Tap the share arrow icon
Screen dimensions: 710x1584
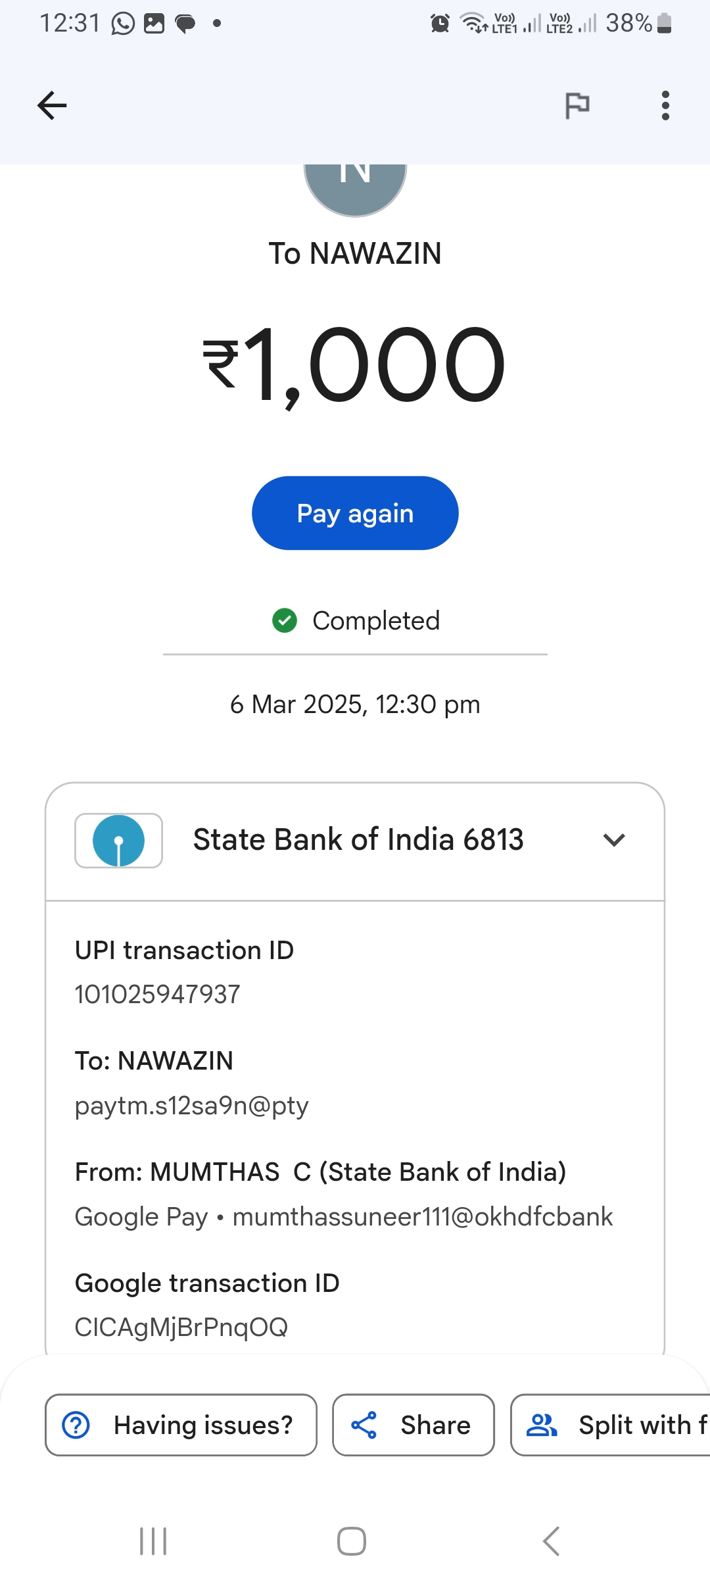pos(364,1425)
